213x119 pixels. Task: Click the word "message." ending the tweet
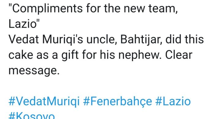click(x=34, y=71)
